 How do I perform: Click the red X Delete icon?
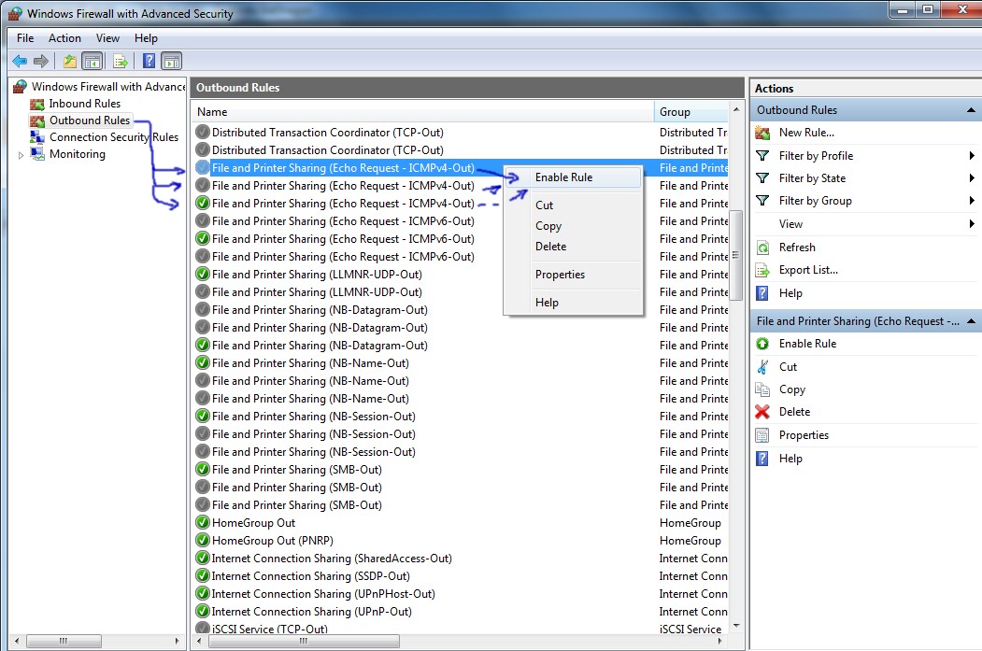pyautogui.click(x=762, y=412)
